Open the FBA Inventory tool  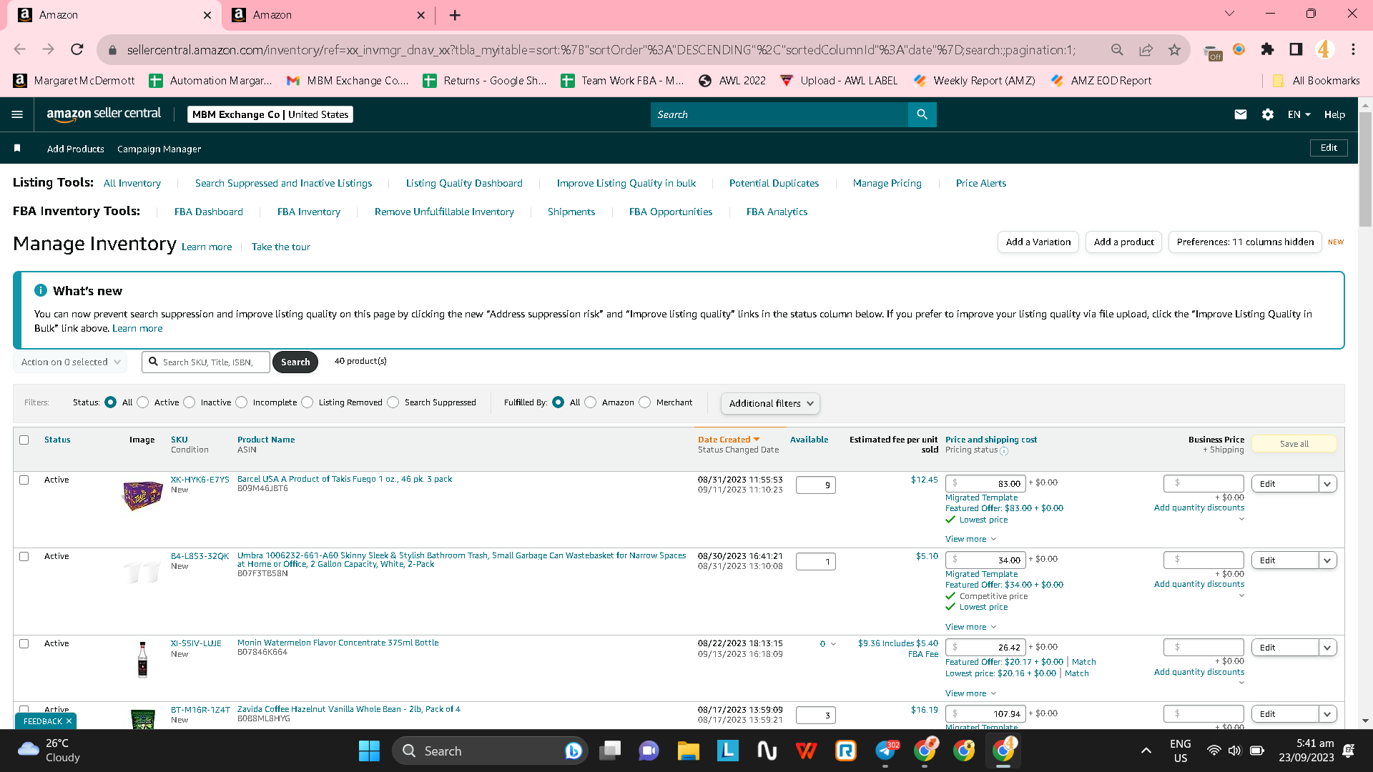click(x=309, y=212)
